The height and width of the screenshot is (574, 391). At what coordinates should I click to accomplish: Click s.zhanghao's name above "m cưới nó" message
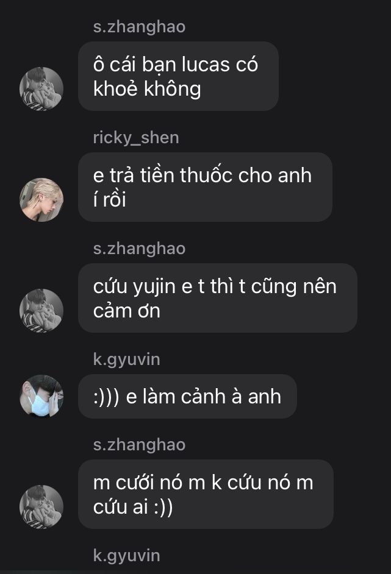click(139, 445)
